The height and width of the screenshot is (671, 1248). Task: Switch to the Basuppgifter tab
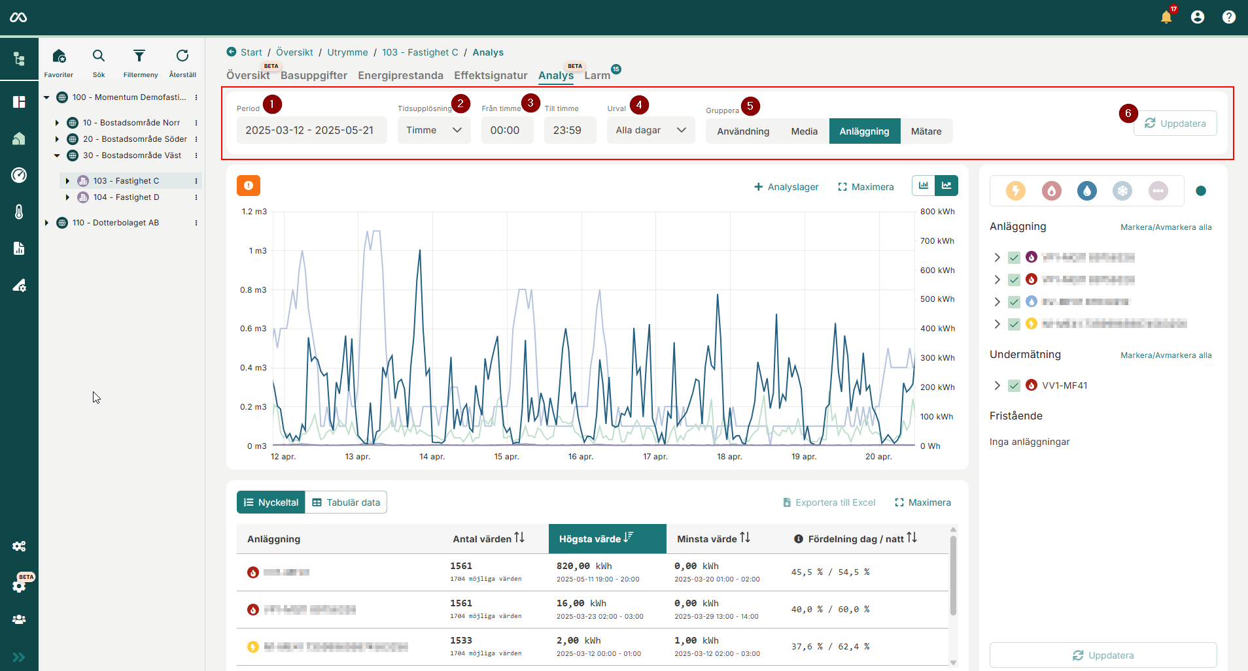[314, 75]
